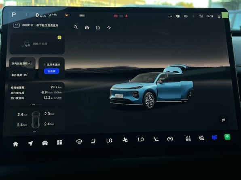Screen dimensions: 241x180
Task: Tap the blue 3D car model
Action: (151, 87)
